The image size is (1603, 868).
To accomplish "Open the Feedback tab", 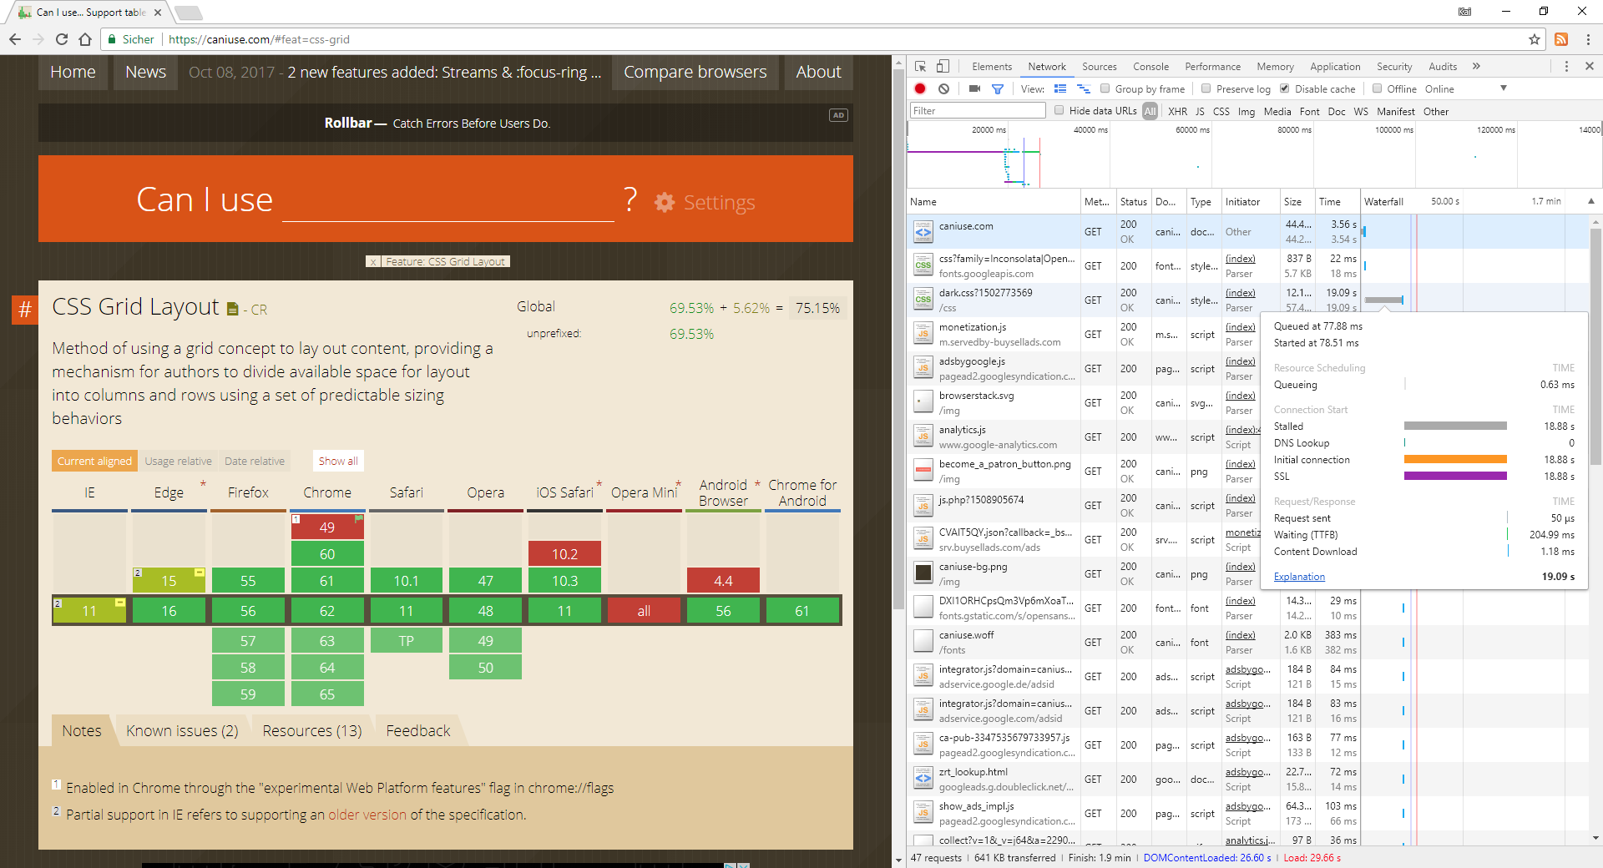I will pos(417,731).
